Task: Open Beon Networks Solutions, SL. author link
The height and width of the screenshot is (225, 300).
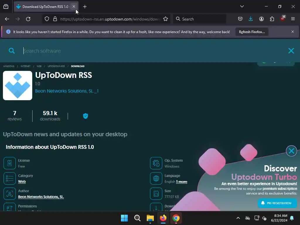Action: [41, 197]
